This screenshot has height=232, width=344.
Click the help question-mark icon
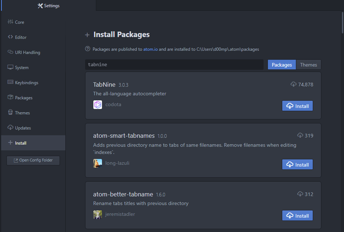pyautogui.click(x=87, y=49)
